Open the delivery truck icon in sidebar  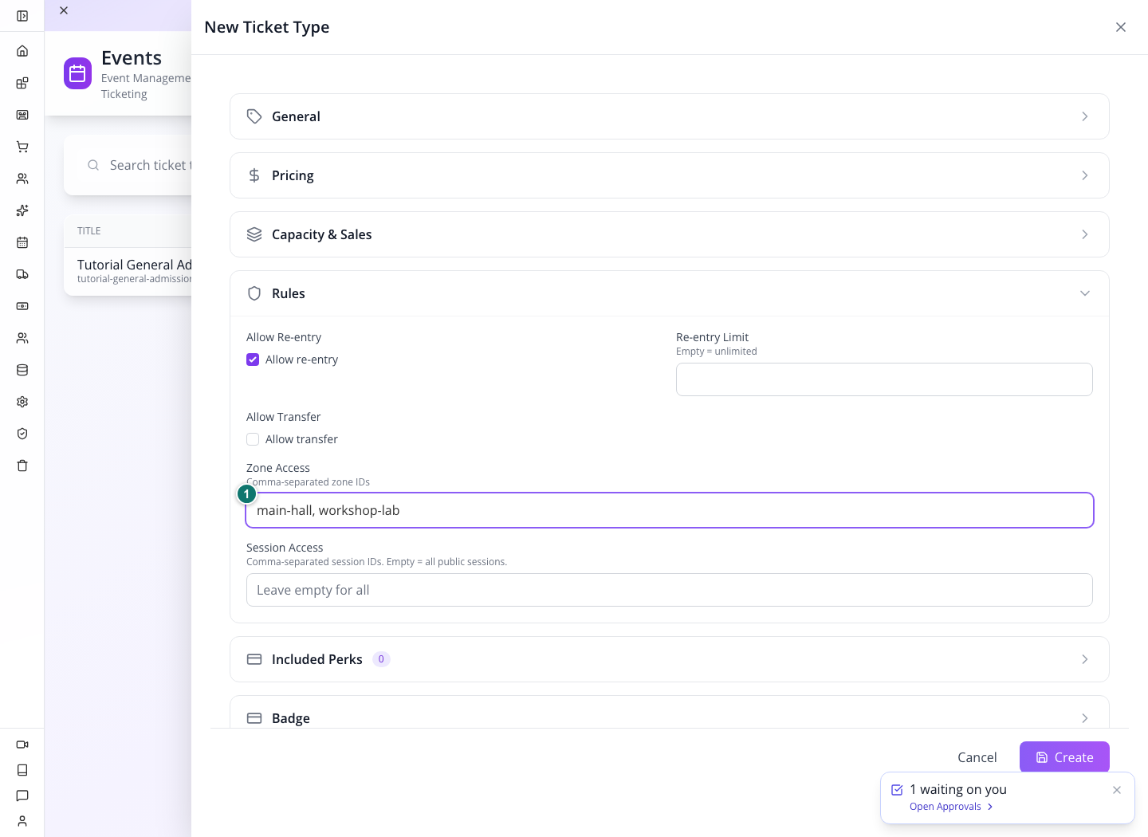point(22,274)
